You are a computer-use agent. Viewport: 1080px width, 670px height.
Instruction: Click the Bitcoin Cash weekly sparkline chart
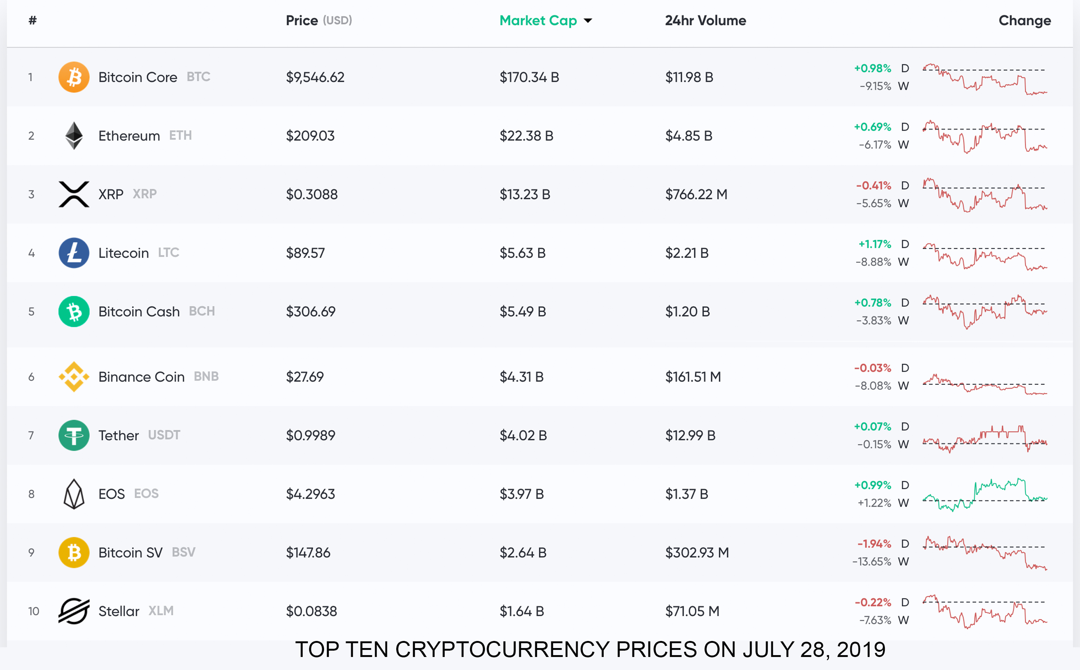[985, 312]
